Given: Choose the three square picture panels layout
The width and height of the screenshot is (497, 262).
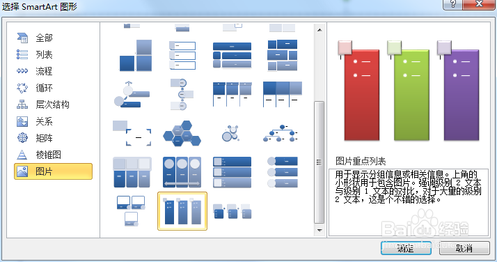Looking at the screenshot, I should tap(132, 172).
